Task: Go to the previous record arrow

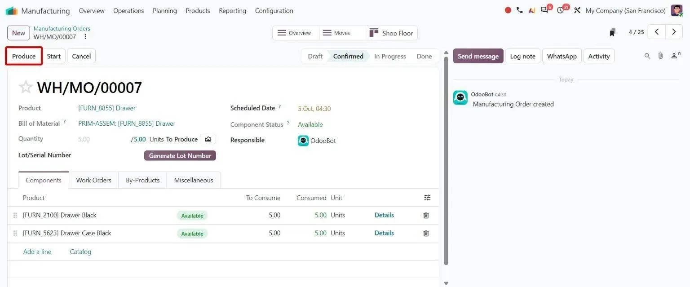Action: tap(657, 32)
